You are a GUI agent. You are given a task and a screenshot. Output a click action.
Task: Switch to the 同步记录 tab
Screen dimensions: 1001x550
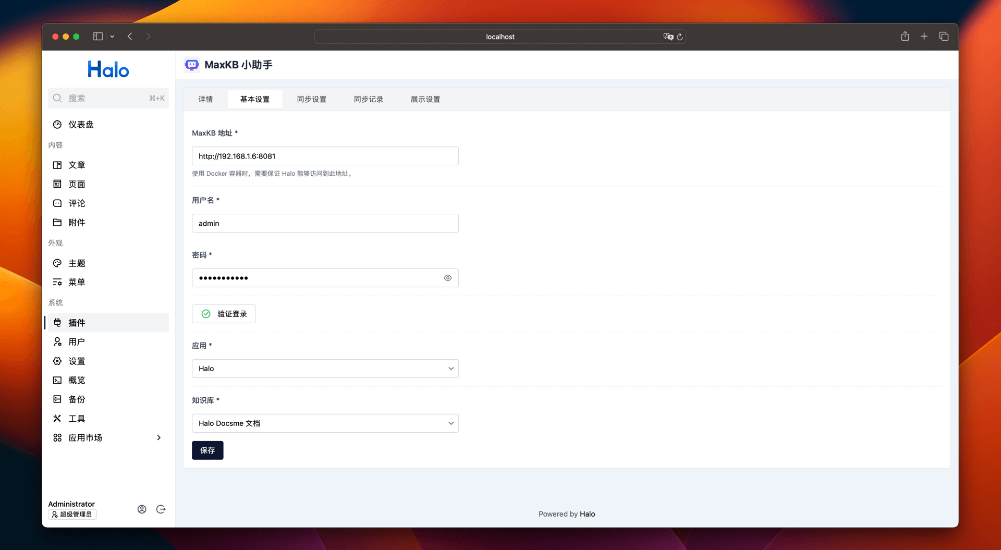point(369,99)
